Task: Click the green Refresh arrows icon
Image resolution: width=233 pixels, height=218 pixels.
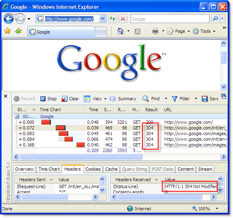Action: [x=112, y=19]
